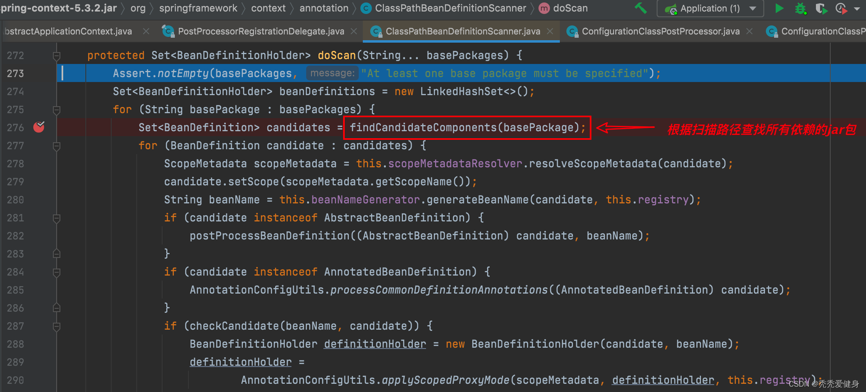Click the fold end marker on line 286

(57, 308)
